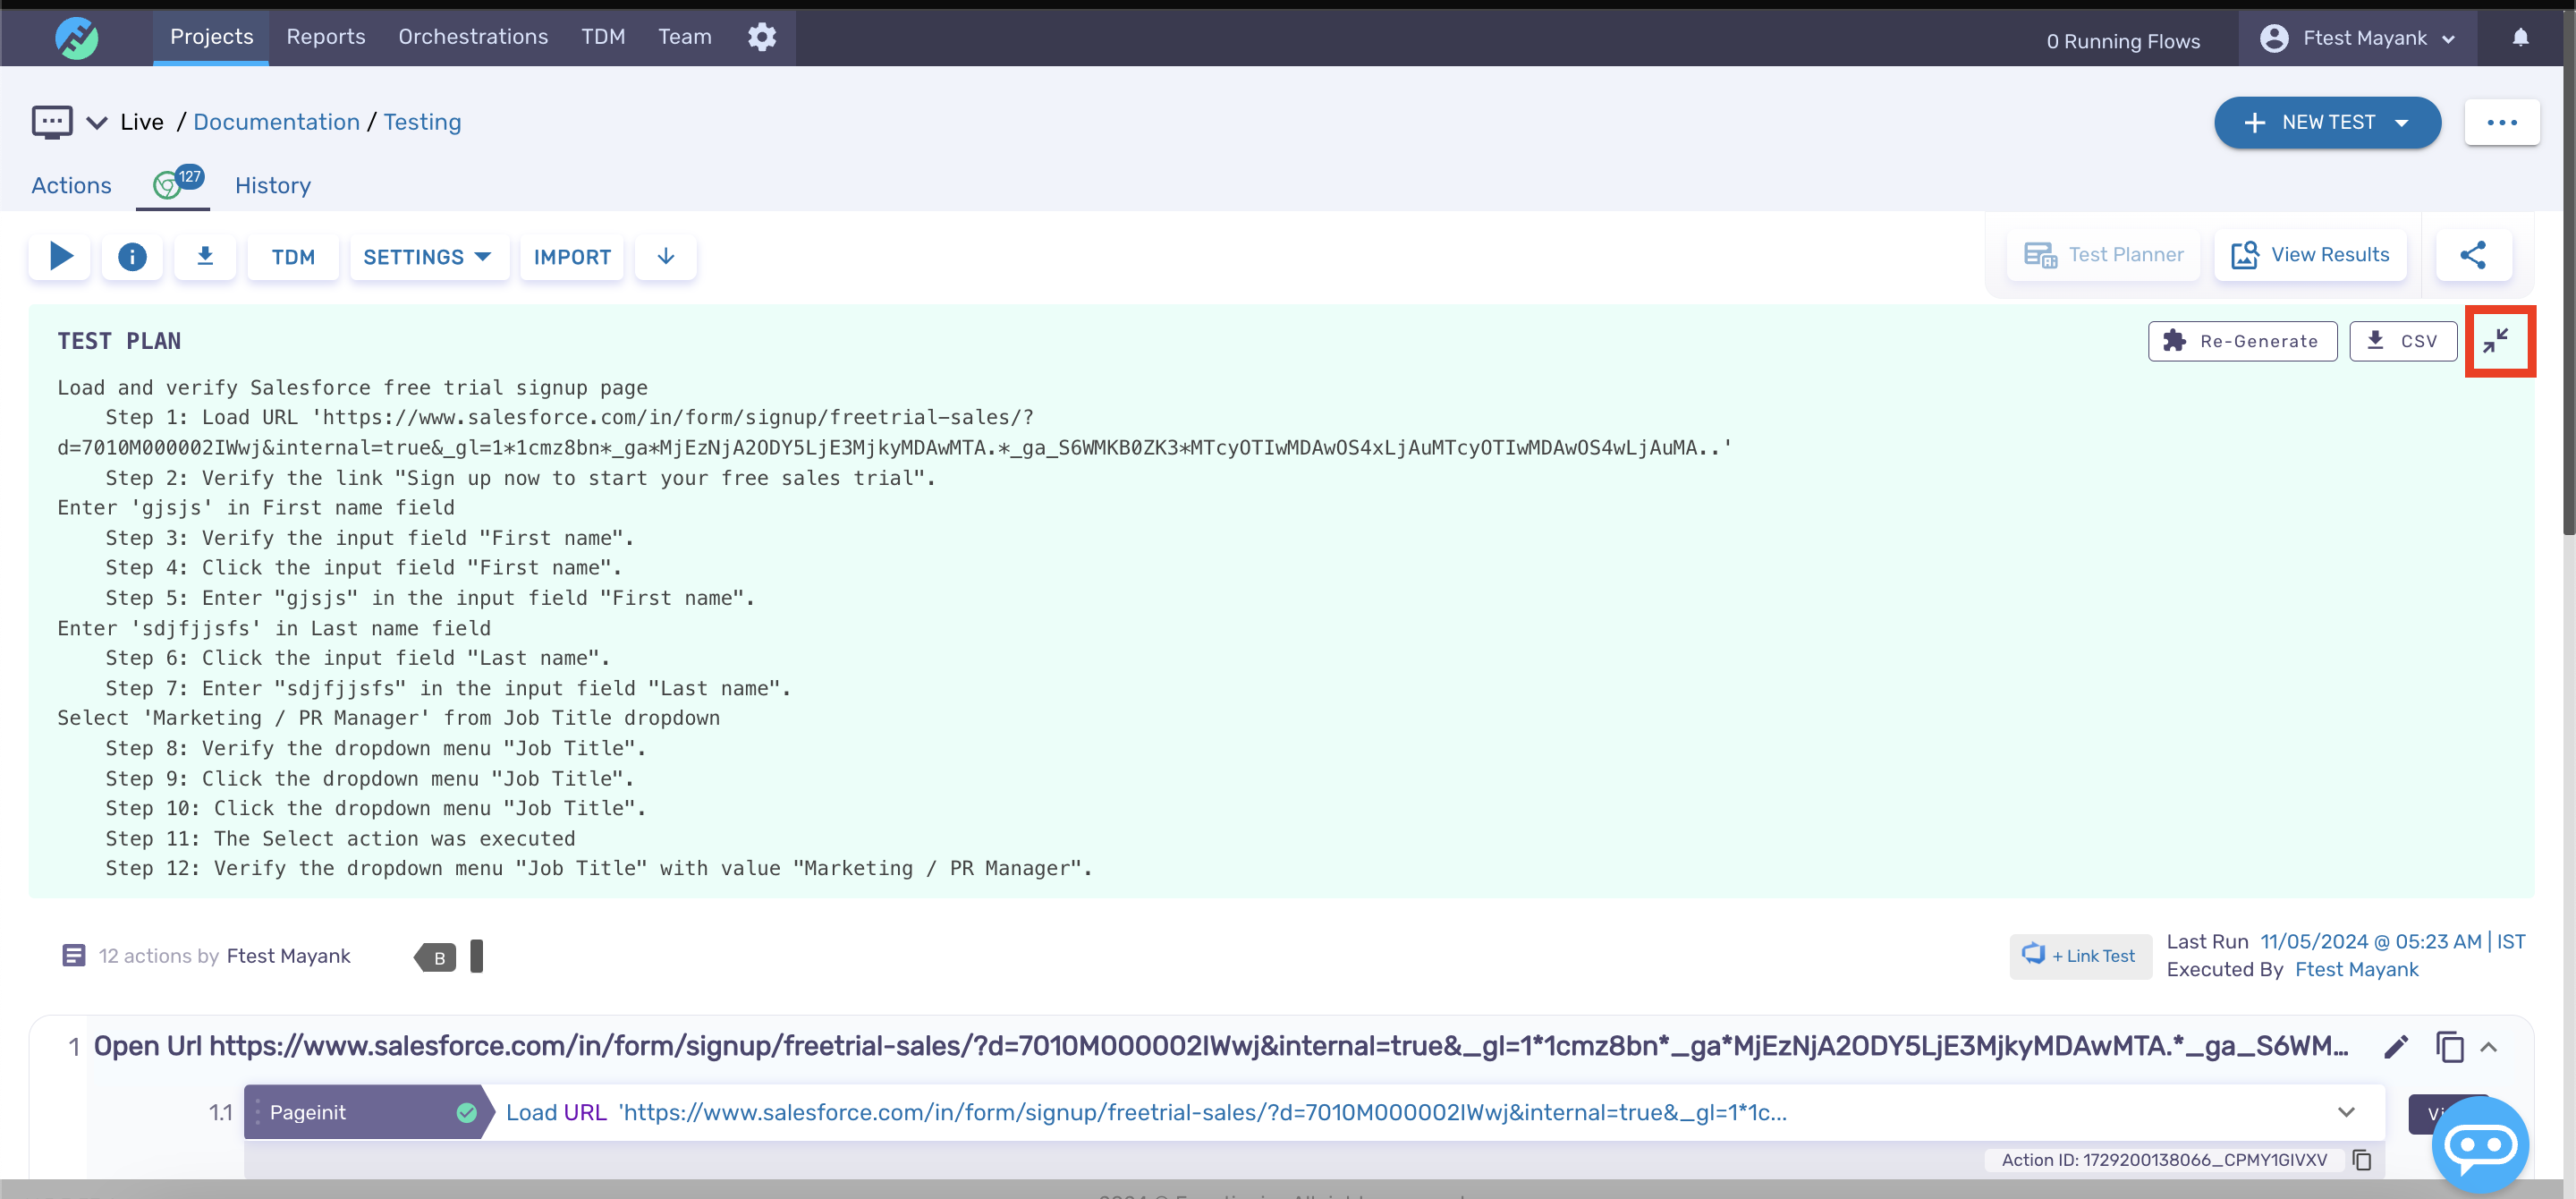Open the TDM menu in top bar
2576x1199 pixels.
[x=603, y=37]
